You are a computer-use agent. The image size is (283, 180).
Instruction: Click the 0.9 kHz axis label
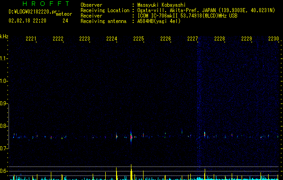click(x=4, y=103)
